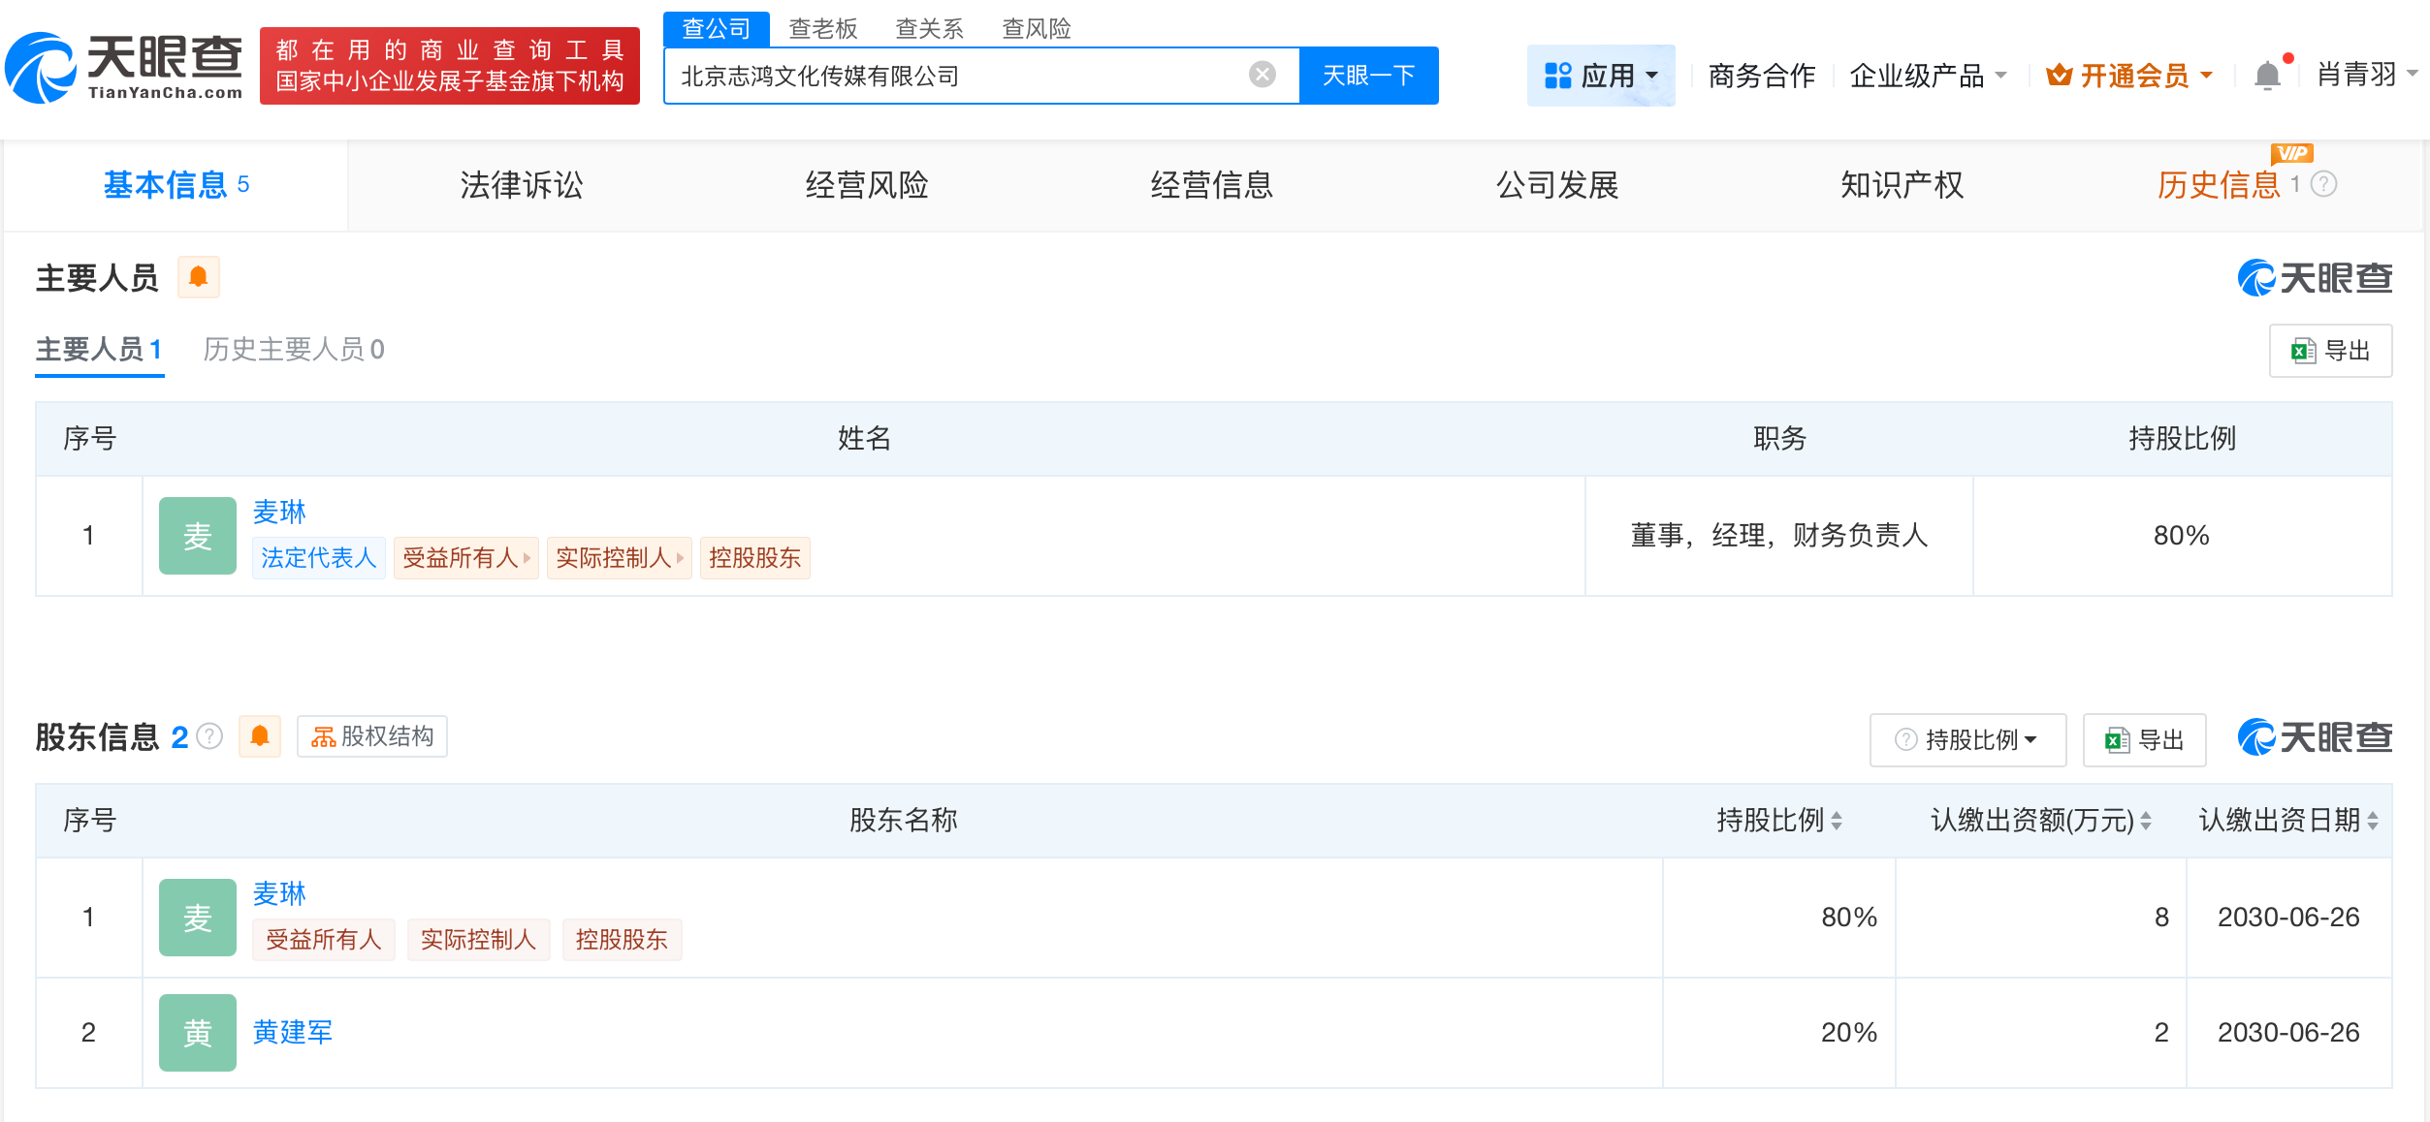Click the 天眼一下 search button

(1368, 75)
